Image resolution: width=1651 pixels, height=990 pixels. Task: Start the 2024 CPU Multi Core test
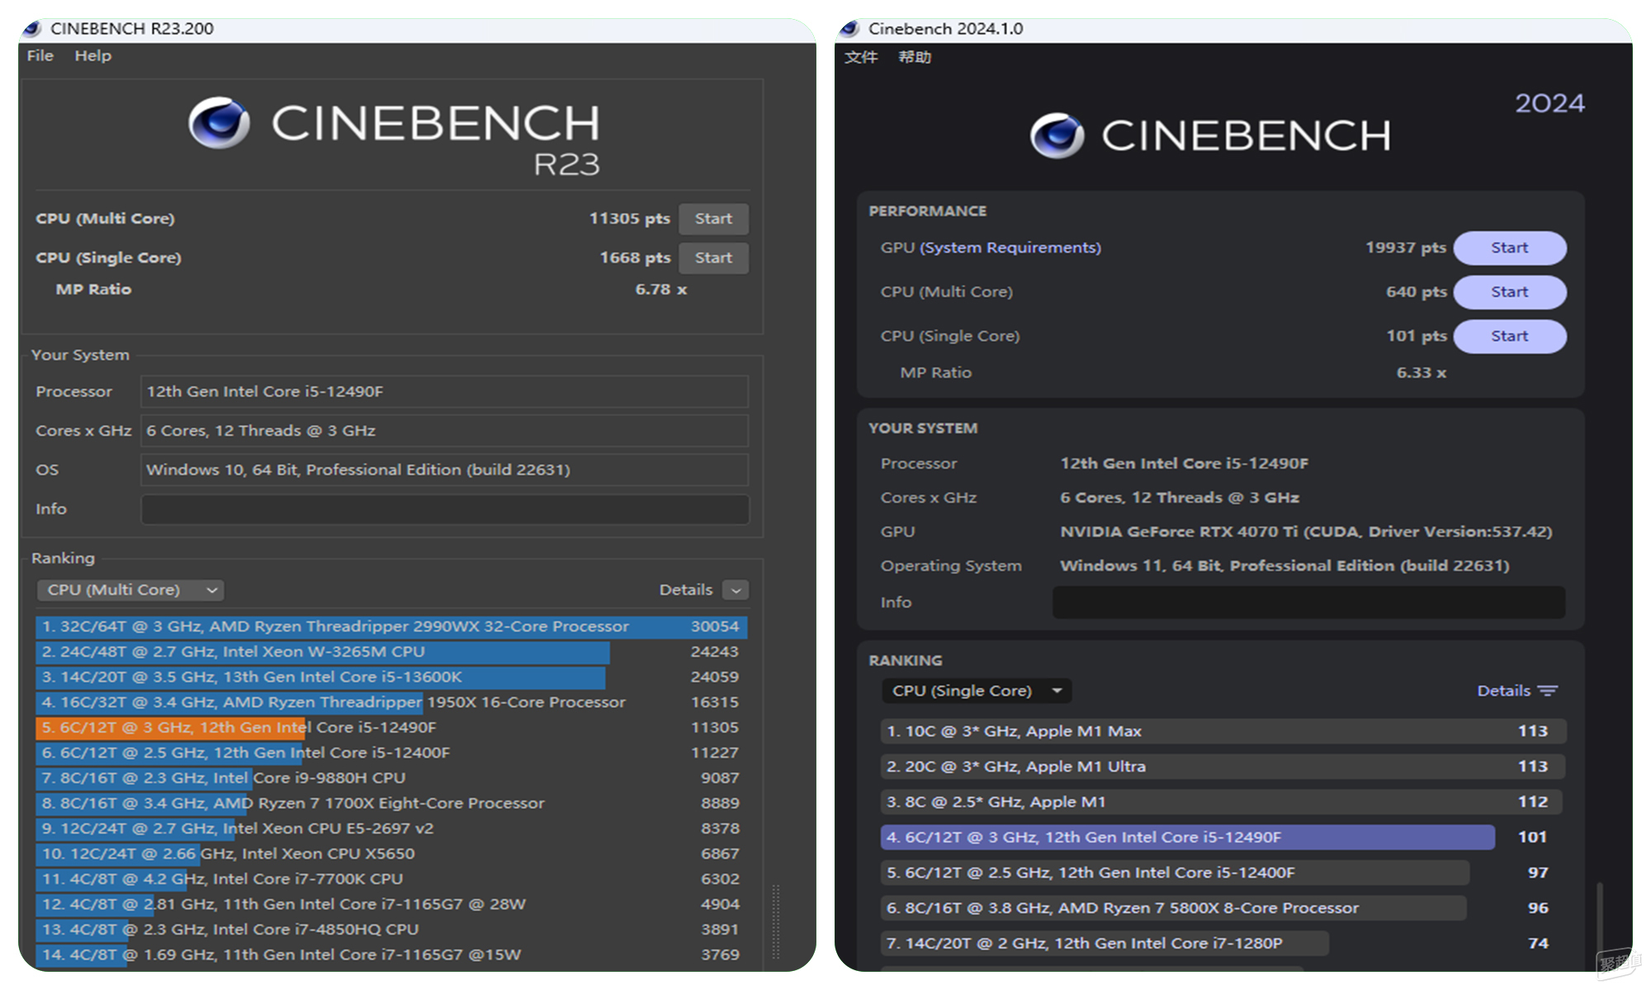pos(1510,292)
